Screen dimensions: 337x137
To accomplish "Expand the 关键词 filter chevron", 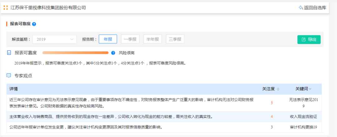I will coord(310,89).
